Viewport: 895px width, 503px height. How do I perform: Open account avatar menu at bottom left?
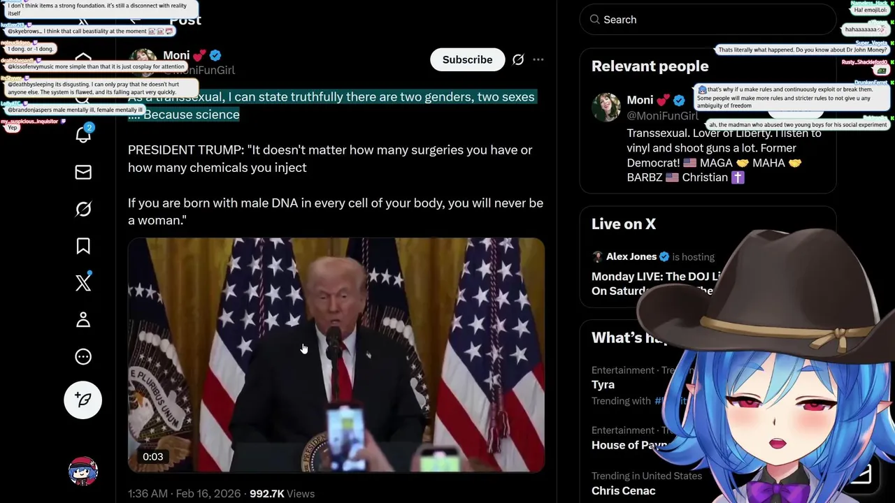coord(83,472)
